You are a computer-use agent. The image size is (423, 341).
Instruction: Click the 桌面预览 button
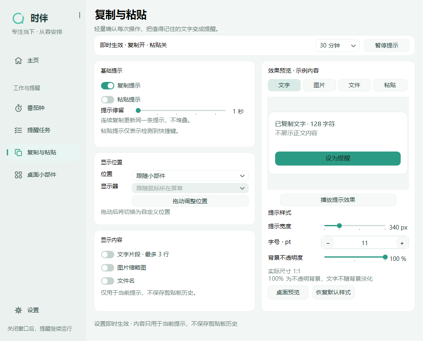coord(288,292)
